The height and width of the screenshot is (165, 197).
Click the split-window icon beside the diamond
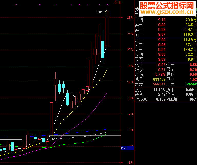click(x=119, y=3)
